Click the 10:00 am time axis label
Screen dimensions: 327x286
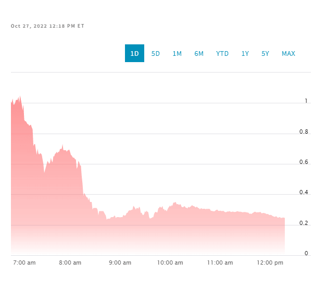click(x=170, y=263)
